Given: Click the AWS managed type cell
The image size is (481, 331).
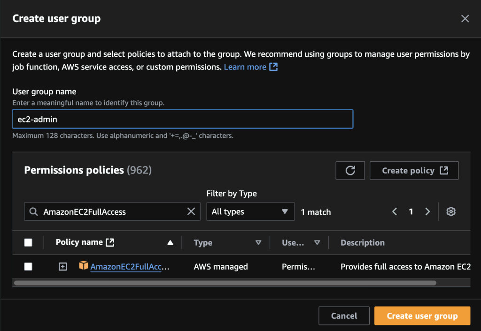Looking at the screenshot, I should (221, 267).
